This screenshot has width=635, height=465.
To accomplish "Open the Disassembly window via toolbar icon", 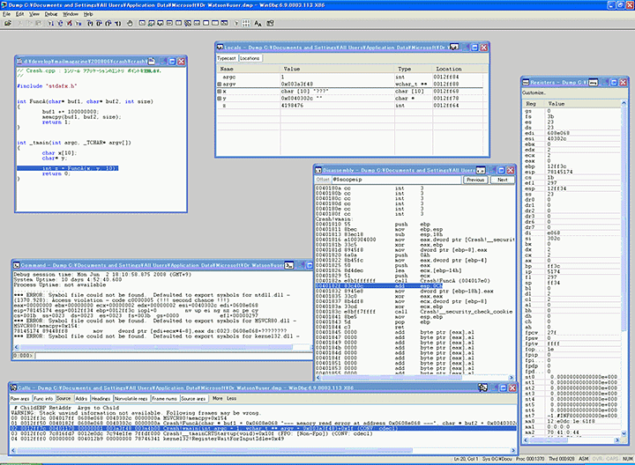I will point(197,24).
